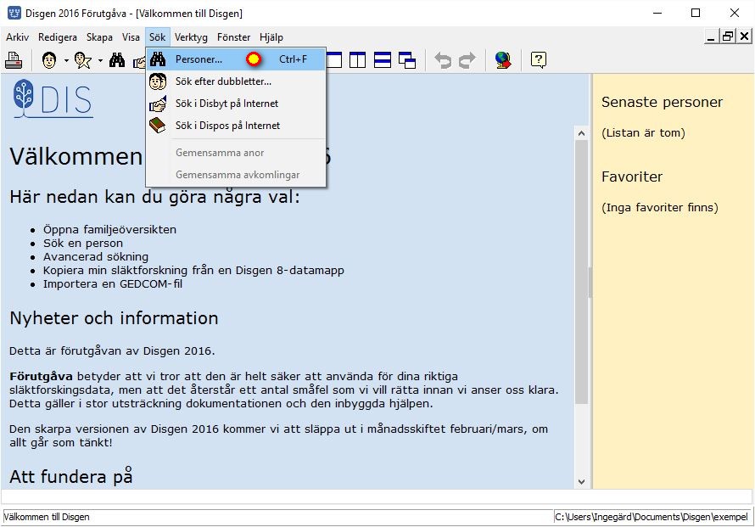
Task: Open help via the question mark icon
Action: click(539, 60)
